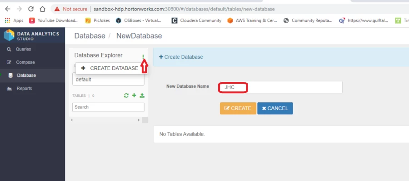Open the OSBoxes Virtual bookmark
This screenshot has height=181, width=409.
coord(139,20)
